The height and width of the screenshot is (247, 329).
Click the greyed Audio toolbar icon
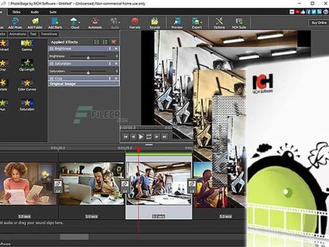[115, 23]
